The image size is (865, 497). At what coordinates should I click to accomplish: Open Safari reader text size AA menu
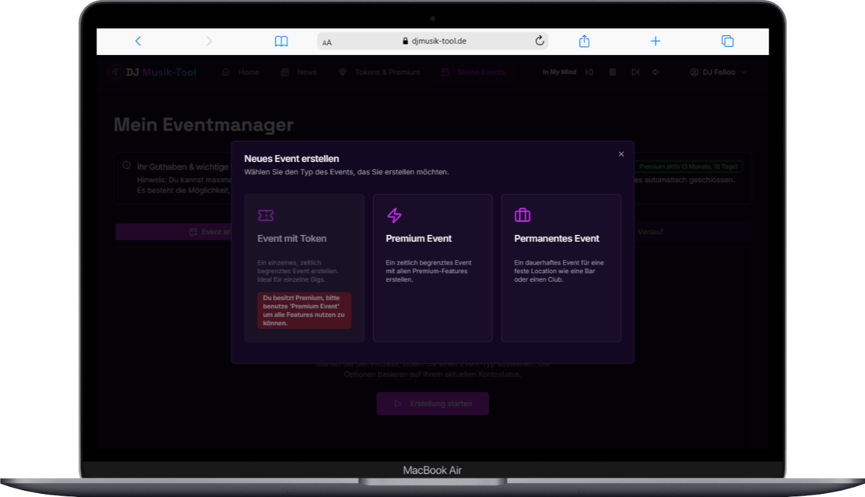(x=327, y=42)
